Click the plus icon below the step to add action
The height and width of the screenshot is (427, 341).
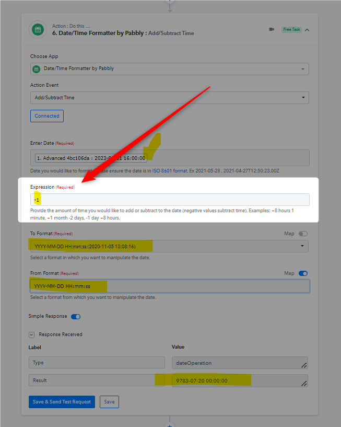(x=170, y=425)
